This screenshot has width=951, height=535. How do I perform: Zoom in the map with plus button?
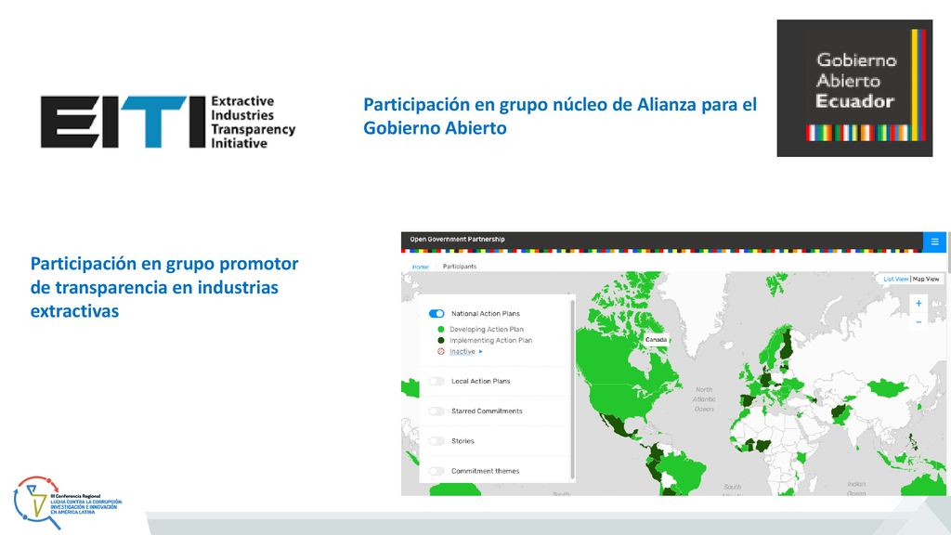coord(918,304)
